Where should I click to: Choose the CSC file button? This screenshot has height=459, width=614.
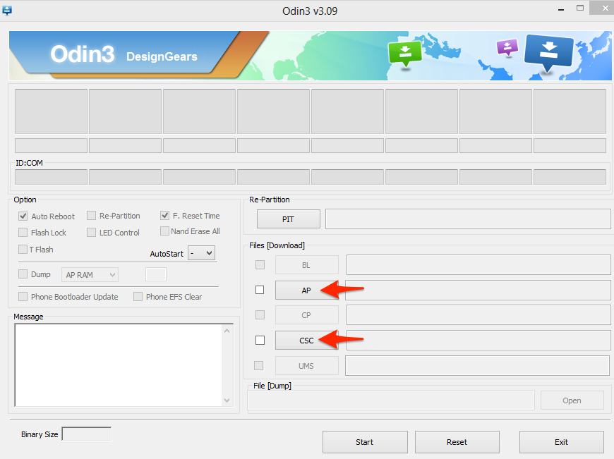(306, 341)
